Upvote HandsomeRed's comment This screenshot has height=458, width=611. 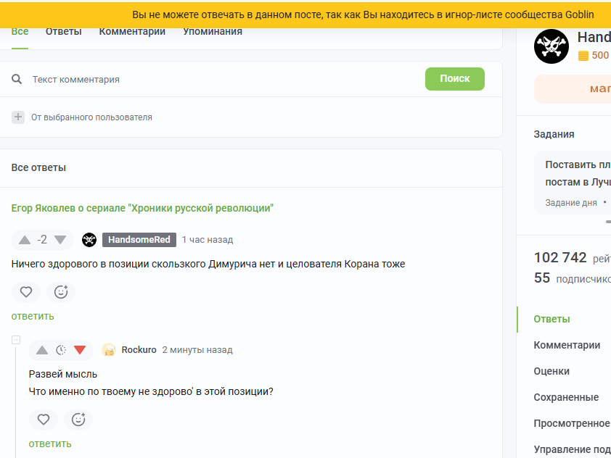click(x=25, y=240)
